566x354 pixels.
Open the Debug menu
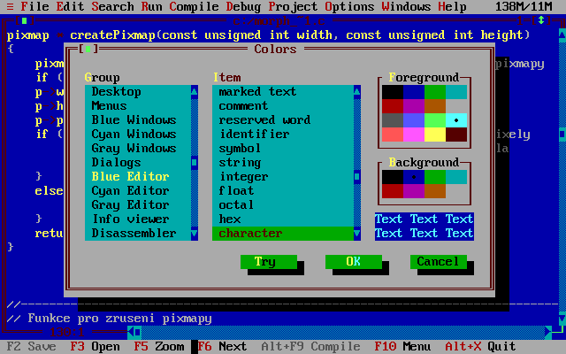pos(243,6)
